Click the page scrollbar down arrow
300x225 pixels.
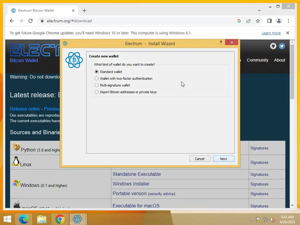click(x=292, y=205)
